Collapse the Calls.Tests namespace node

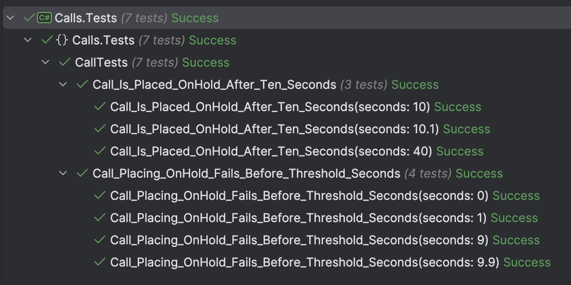click(27, 40)
